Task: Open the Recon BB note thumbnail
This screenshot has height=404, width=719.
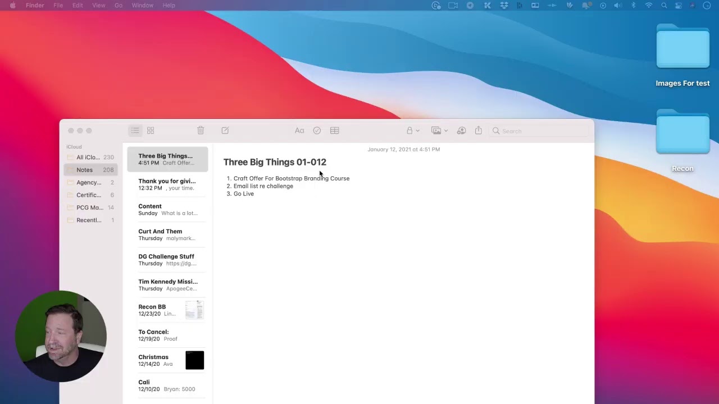Action: [x=194, y=310]
